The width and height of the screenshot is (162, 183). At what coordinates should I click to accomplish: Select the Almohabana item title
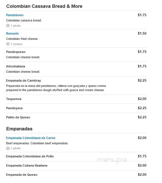[16, 66]
